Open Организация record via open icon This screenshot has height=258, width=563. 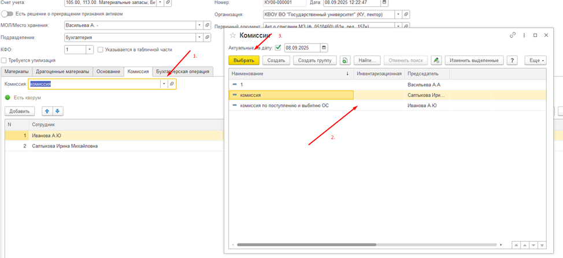pyautogui.click(x=406, y=14)
